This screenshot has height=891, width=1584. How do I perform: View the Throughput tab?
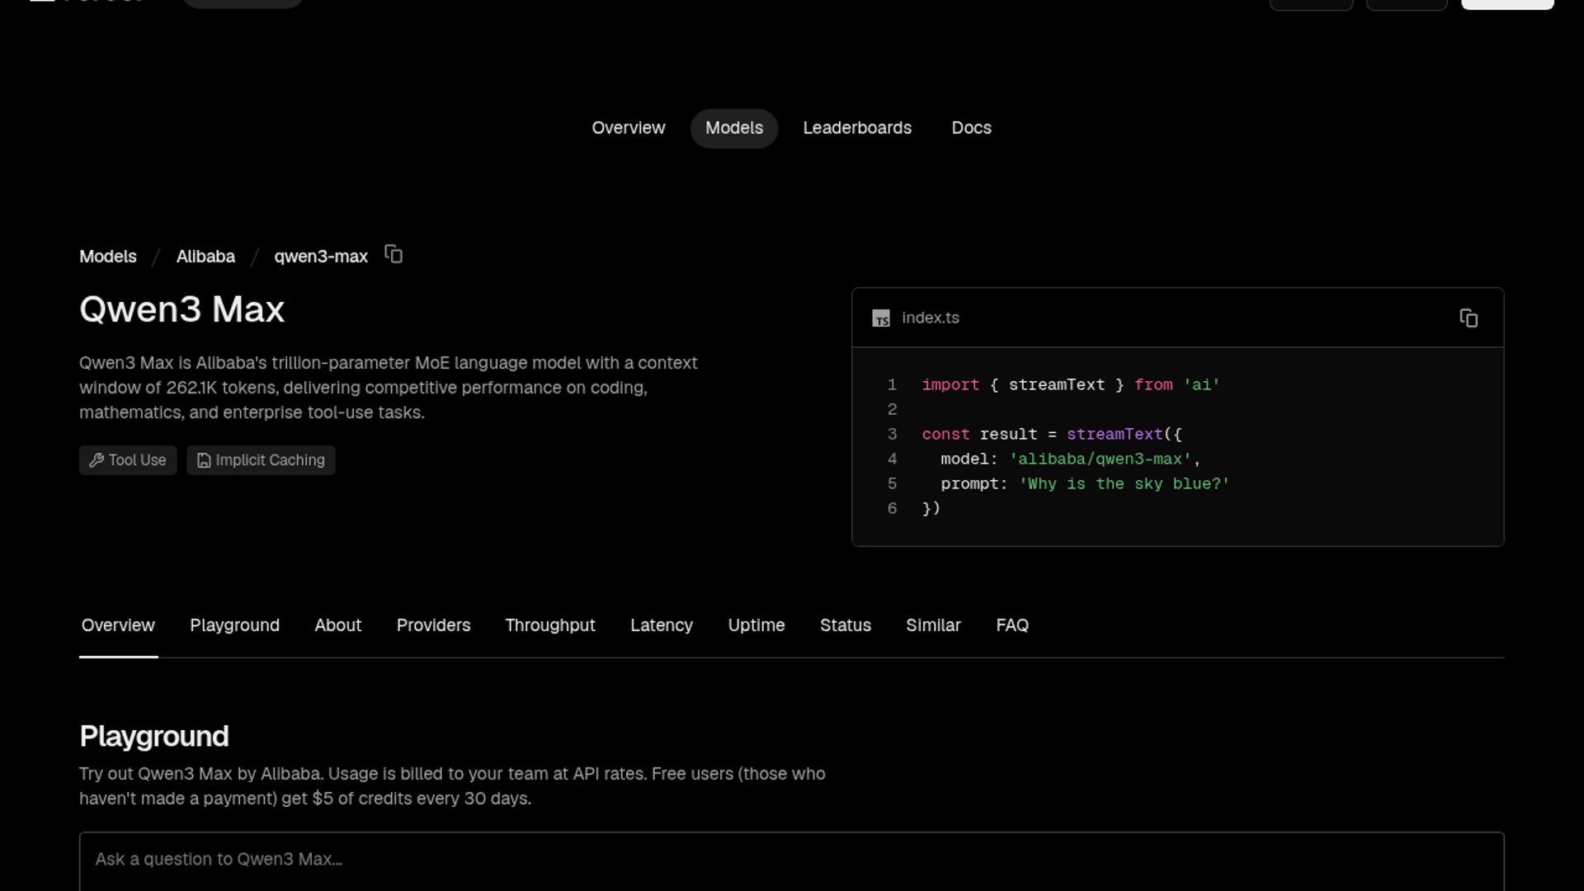tap(550, 625)
